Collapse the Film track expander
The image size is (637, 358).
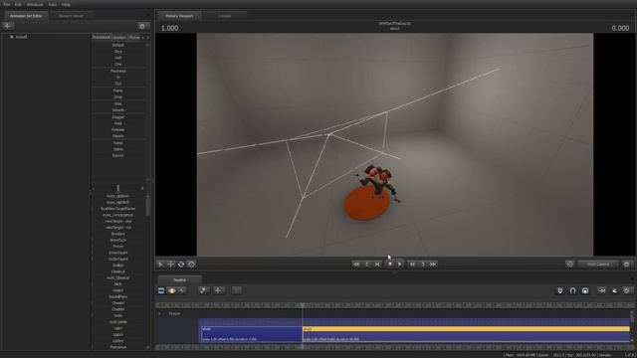159,314
